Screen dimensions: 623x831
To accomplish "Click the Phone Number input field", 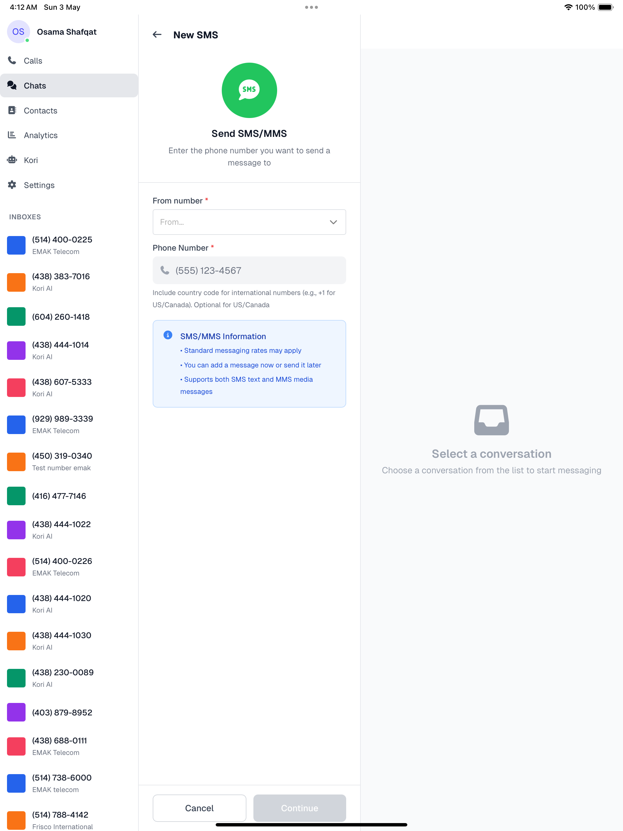I will pos(249,270).
